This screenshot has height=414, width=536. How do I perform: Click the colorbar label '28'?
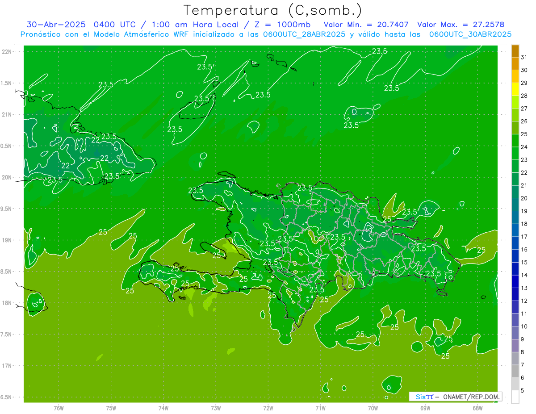tap(524, 96)
